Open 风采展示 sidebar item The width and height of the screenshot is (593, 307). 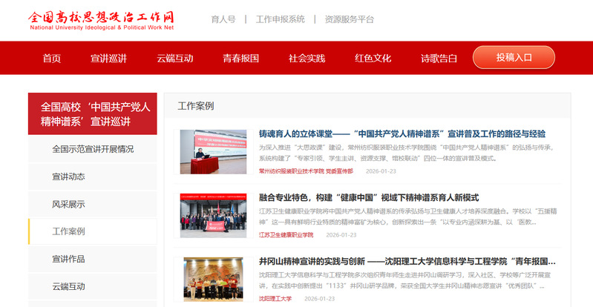point(68,204)
